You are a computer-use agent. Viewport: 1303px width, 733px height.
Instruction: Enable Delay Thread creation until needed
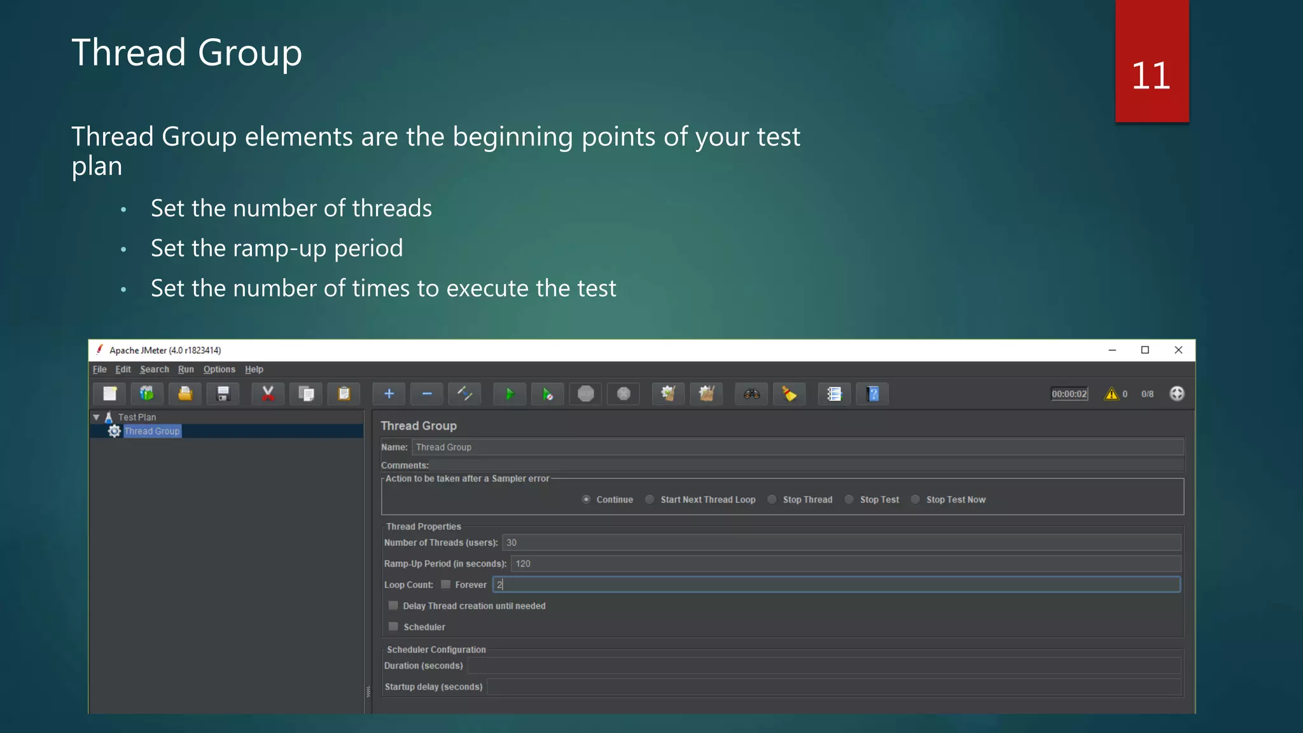click(393, 606)
